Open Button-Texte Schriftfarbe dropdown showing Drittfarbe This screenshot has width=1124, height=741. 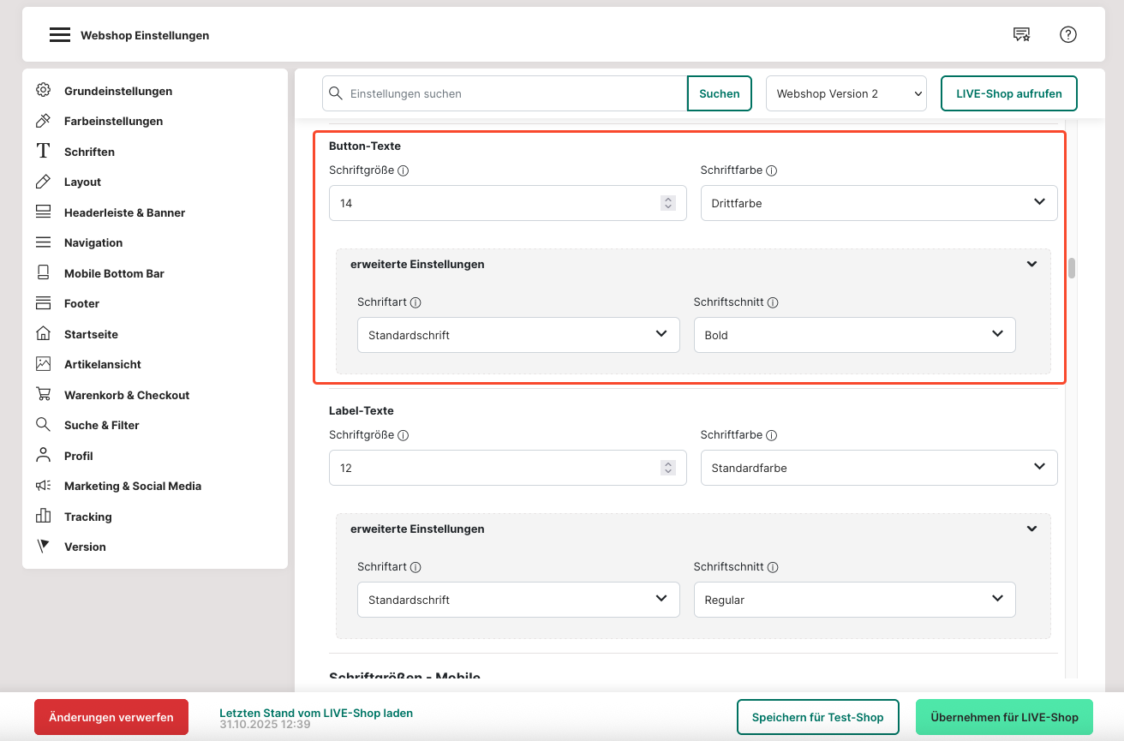(878, 203)
